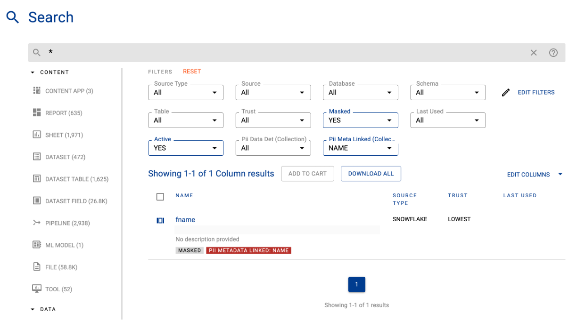Select the Tool monitor icon
The width and height of the screenshot is (577, 320).
click(x=37, y=288)
